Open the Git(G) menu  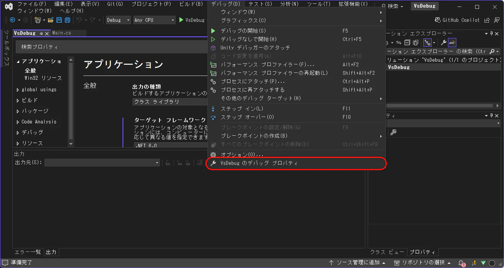[115, 4]
